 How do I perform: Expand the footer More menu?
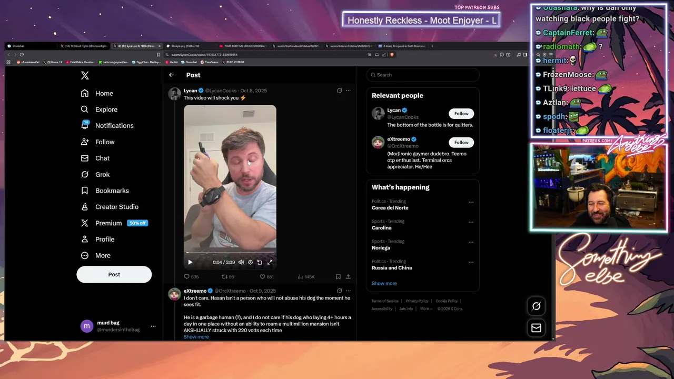tap(425, 309)
